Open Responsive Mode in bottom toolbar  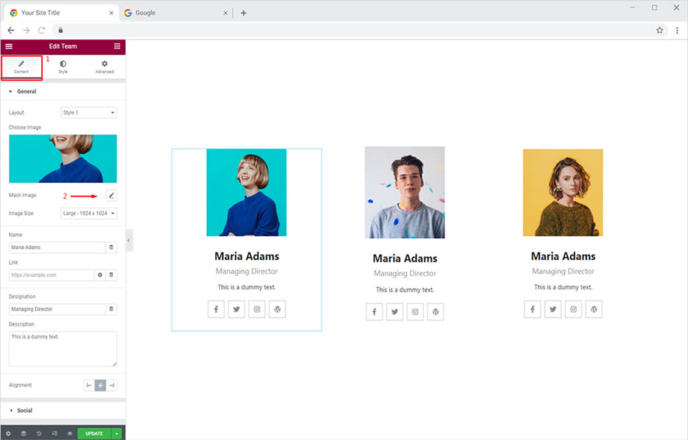click(x=54, y=433)
